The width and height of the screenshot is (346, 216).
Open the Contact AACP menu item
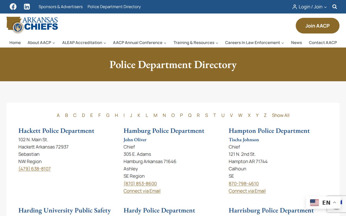click(x=323, y=43)
